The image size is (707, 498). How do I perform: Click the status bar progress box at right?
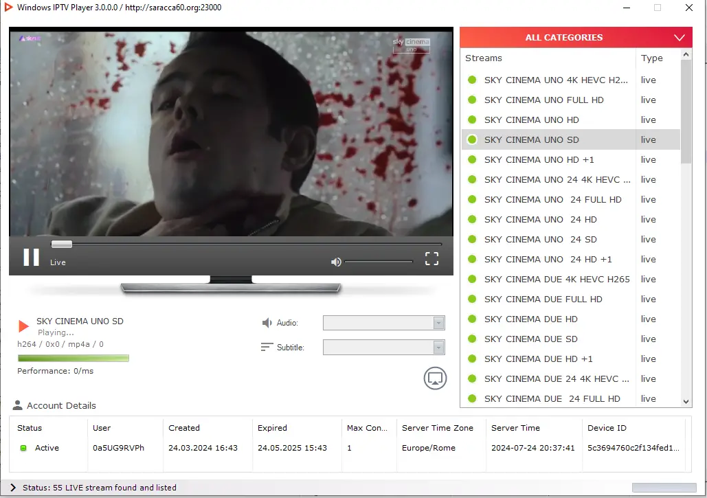[x=664, y=487]
